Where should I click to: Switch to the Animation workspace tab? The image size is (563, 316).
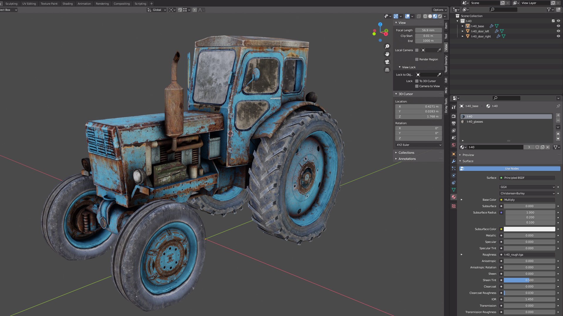click(84, 4)
